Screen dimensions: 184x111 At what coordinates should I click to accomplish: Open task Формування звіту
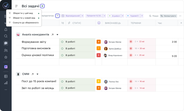point(34,42)
